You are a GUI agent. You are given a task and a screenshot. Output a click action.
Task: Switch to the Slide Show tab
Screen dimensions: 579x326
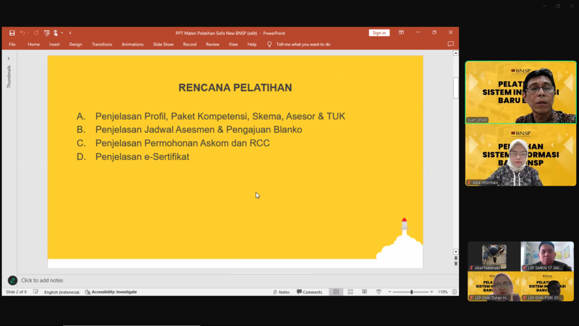163,44
